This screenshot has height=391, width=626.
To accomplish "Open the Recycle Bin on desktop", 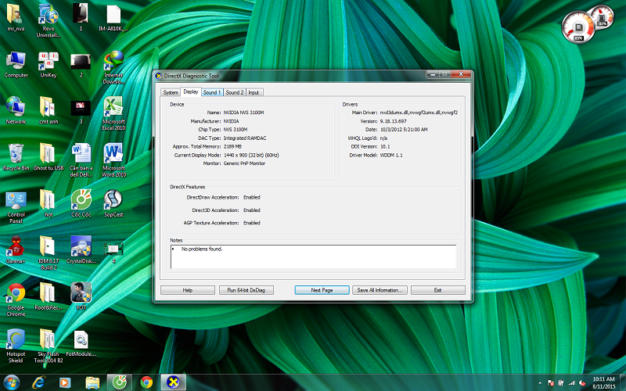I will [16, 153].
